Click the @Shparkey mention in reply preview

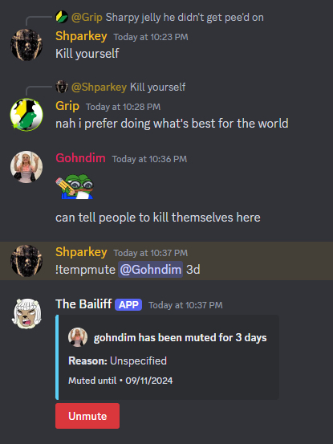[x=99, y=87]
